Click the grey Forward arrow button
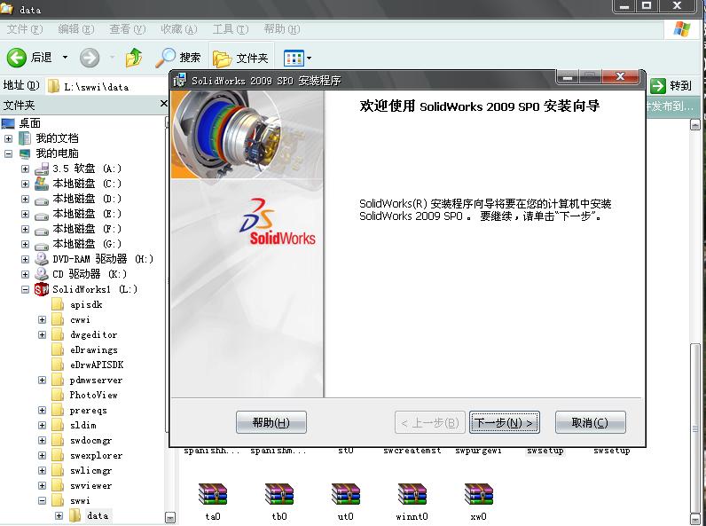The height and width of the screenshot is (526, 706). pyautogui.click(x=90, y=58)
